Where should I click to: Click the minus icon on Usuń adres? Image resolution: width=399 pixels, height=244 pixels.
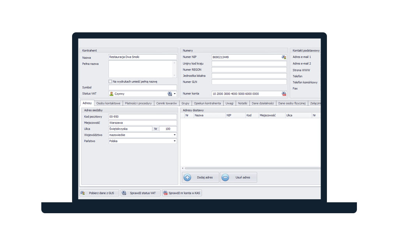coord(224,177)
